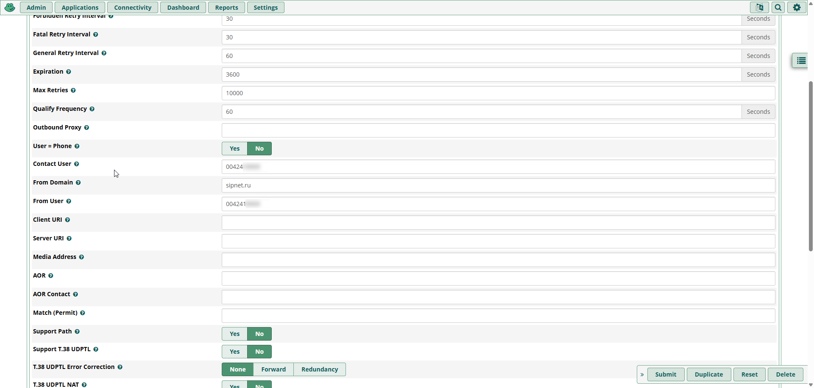814x388 pixels.
Task: Click the Submit button
Action: click(x=666, y=374)
